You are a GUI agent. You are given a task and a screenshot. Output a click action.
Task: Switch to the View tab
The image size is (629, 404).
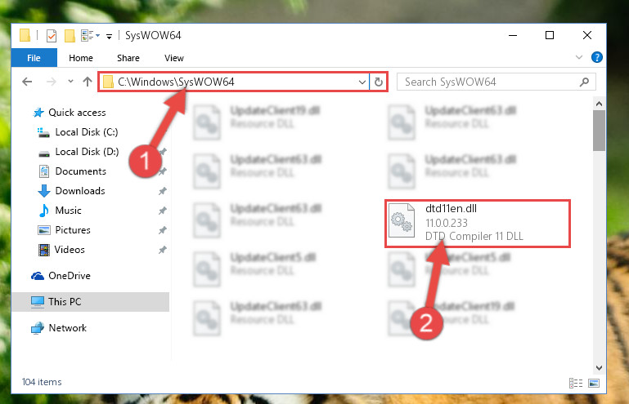click(x=174, y=58)
